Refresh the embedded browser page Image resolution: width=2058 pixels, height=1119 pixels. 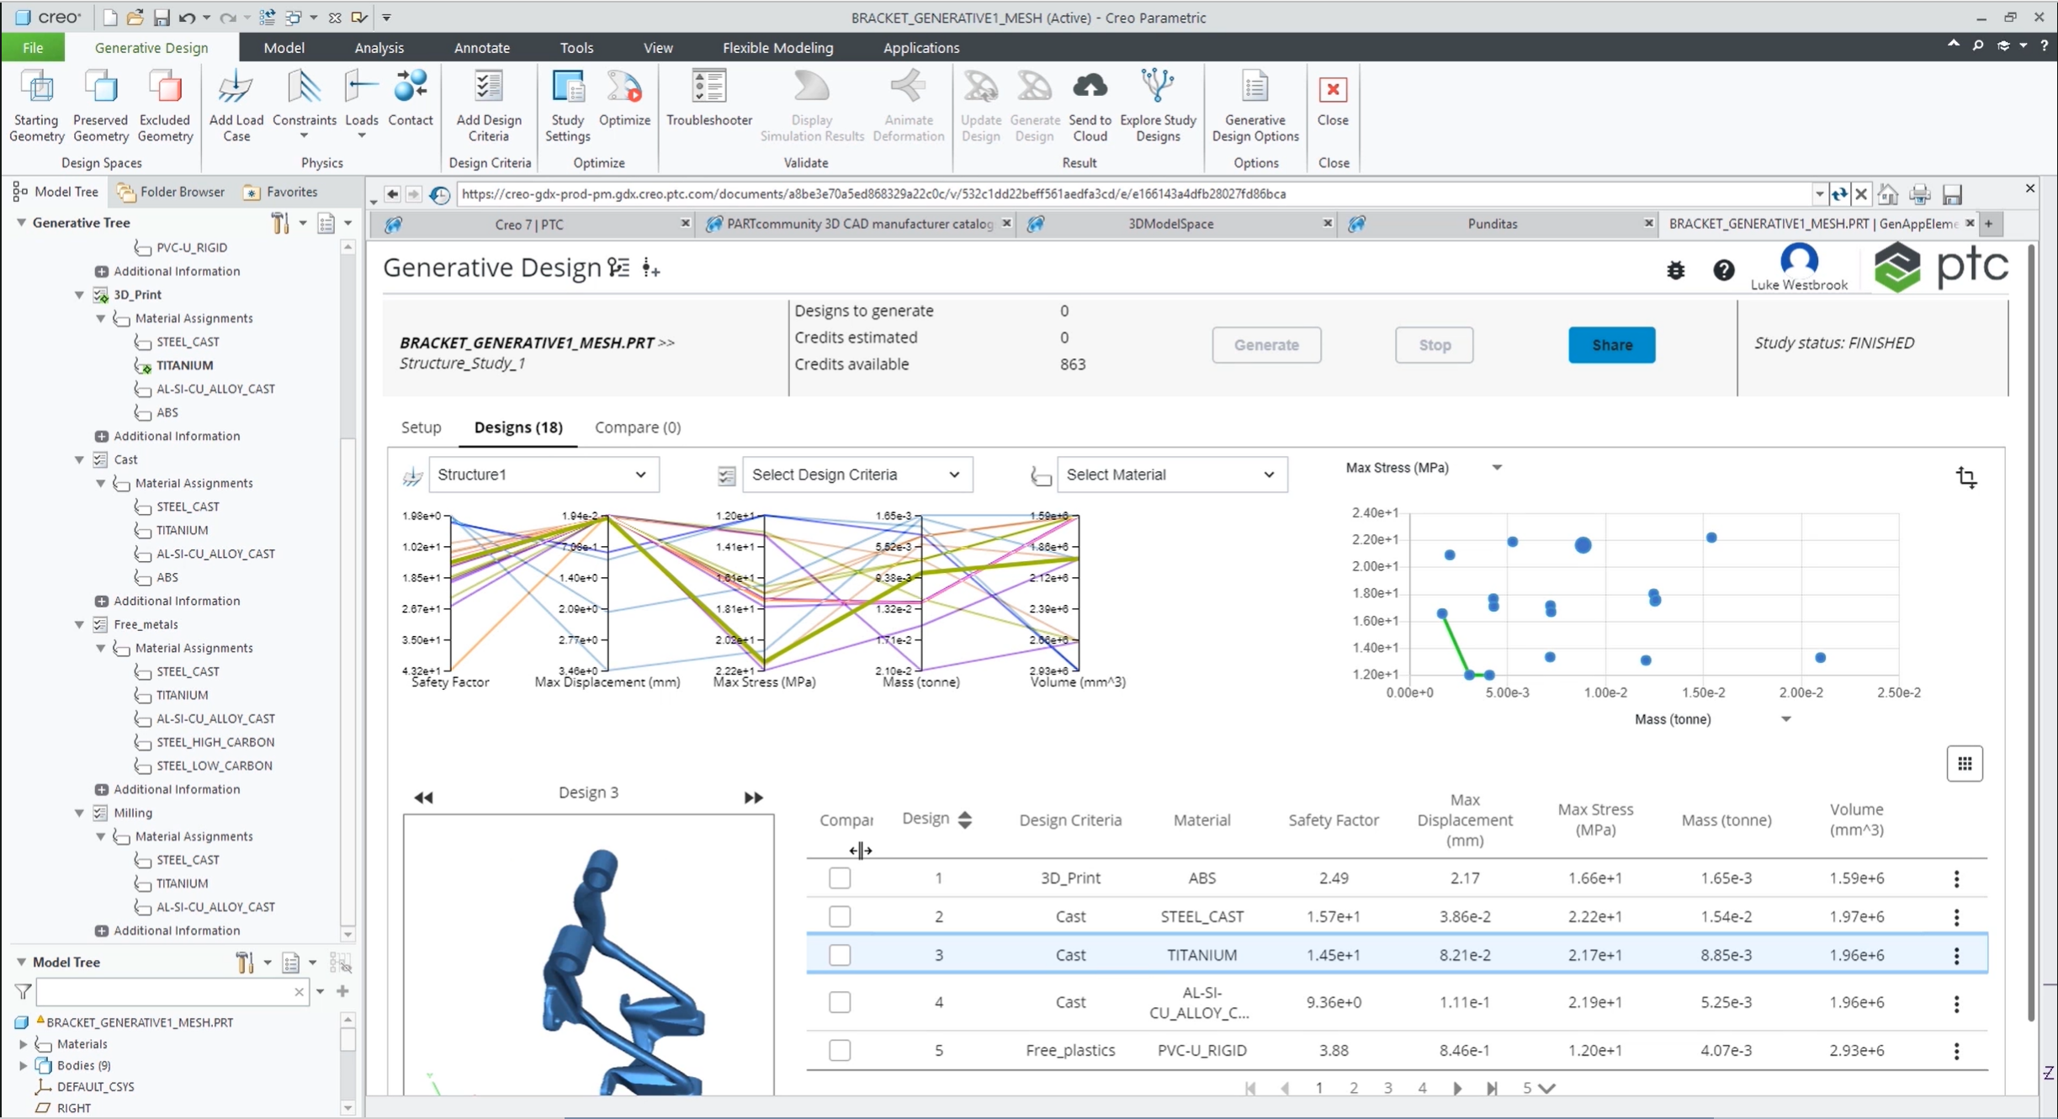pos(1839,194)
